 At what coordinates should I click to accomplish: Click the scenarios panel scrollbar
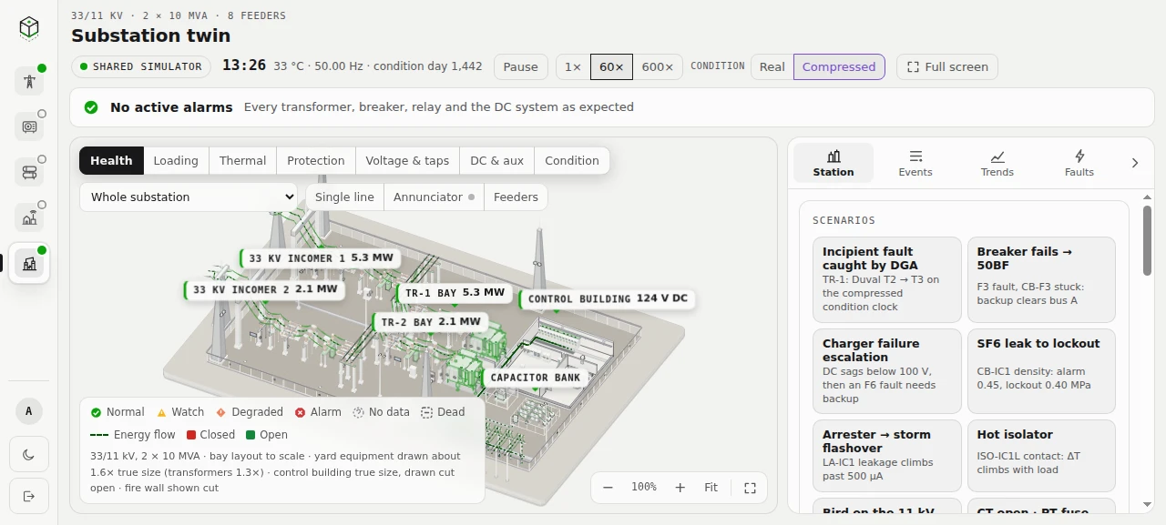pyautogui.click(x=1147, y=238)
